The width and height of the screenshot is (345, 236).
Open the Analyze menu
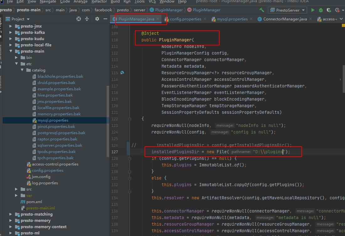coord(81,2)
